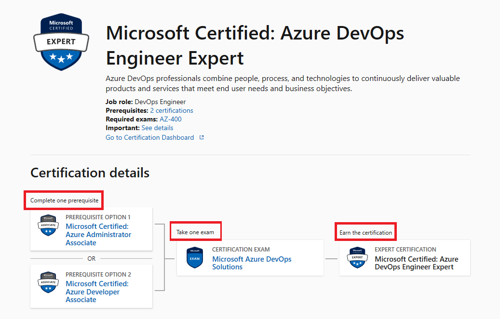Open the AZ-400 required exam link
The height and width of the screenshot is (319, 500).
coord(171,119)
